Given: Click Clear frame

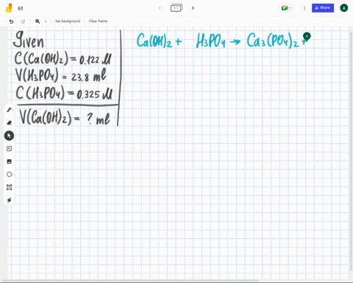Looking at the screenshot, I should pyautogui.click(x=98, y=21).
